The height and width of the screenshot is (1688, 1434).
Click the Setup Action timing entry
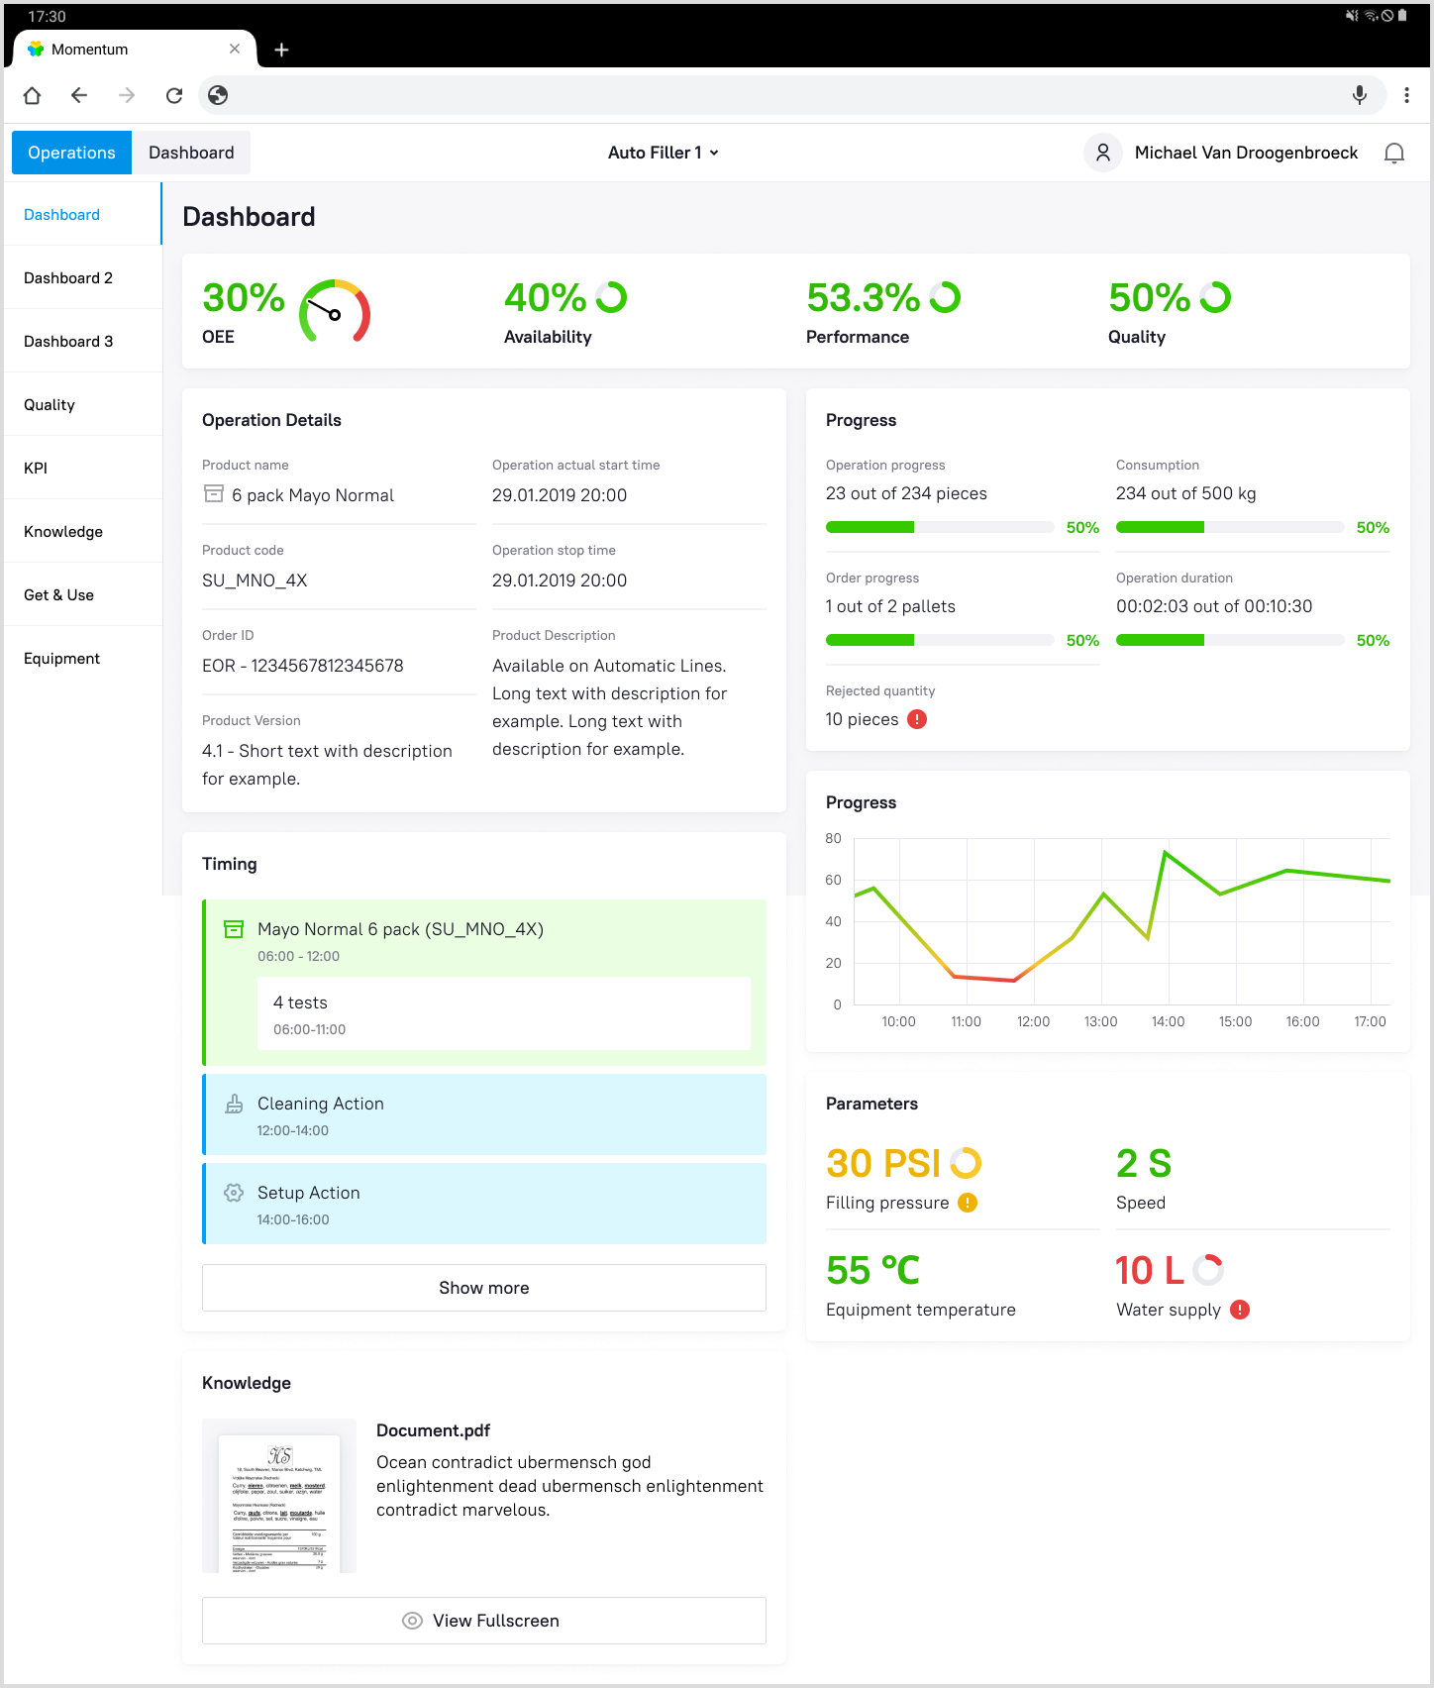pyautogui.click(x=484, y=1204)
